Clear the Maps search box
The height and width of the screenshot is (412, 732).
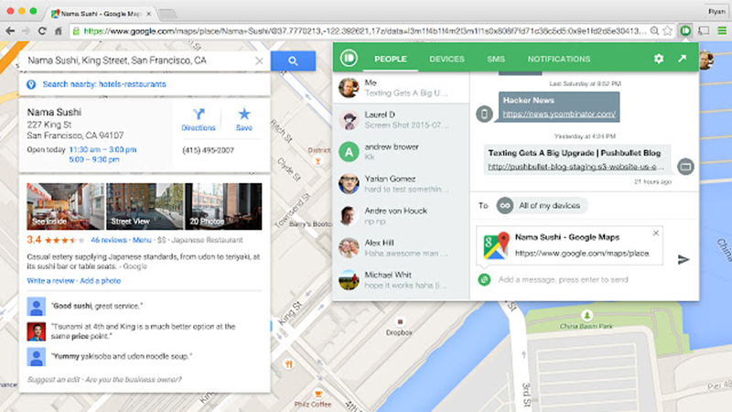[x=259, y=60]
